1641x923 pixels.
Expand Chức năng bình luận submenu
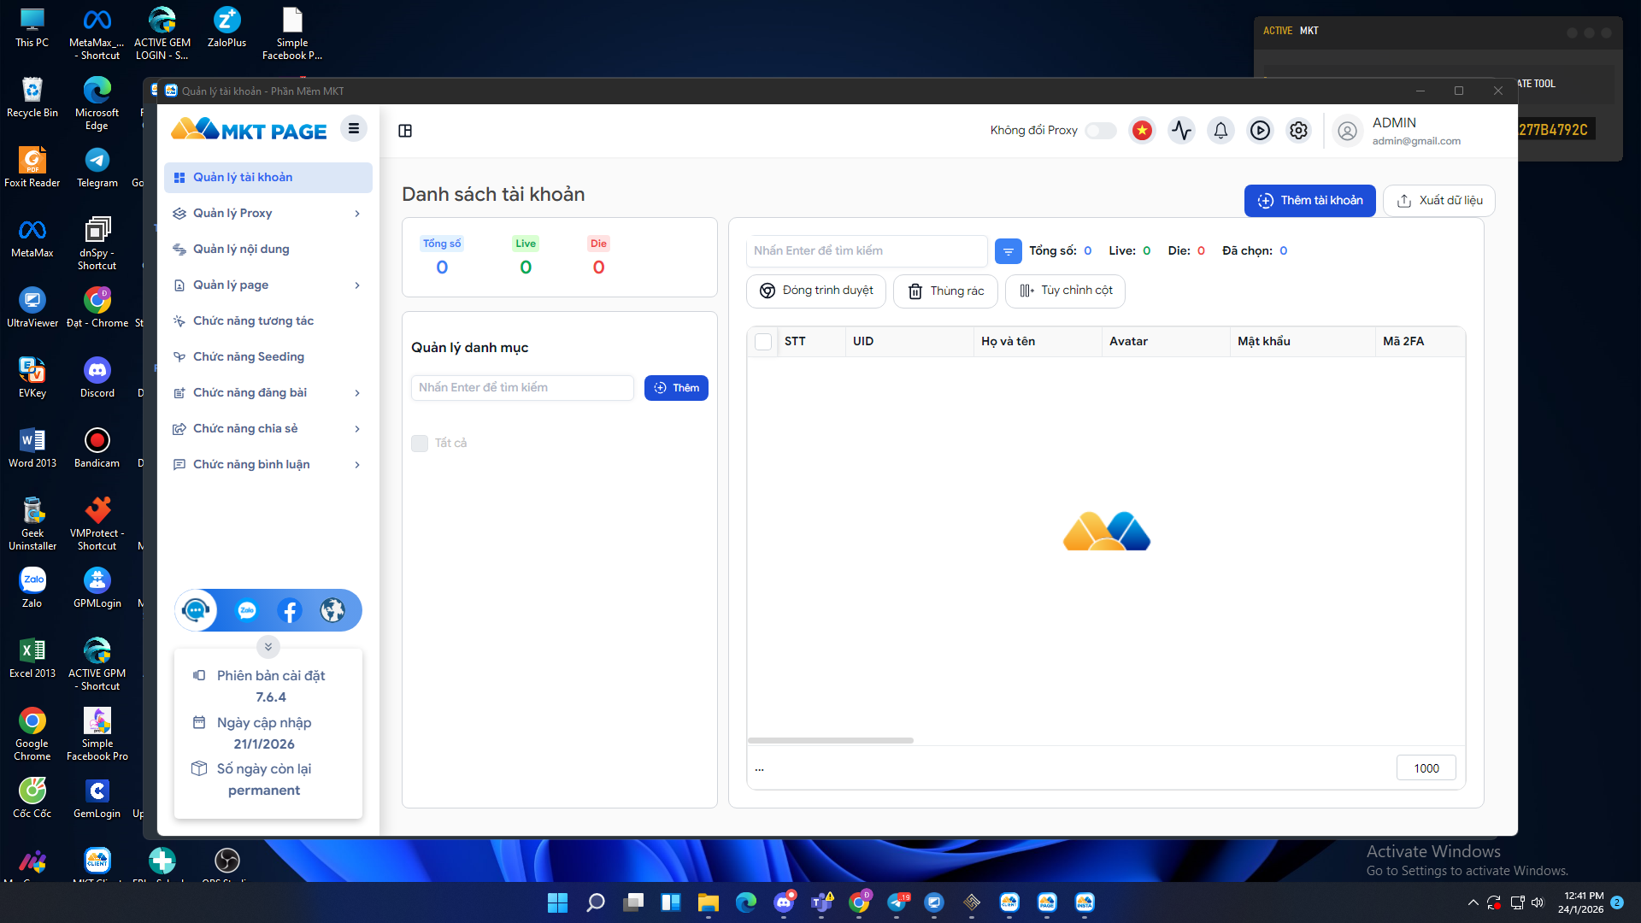point(357,465)
